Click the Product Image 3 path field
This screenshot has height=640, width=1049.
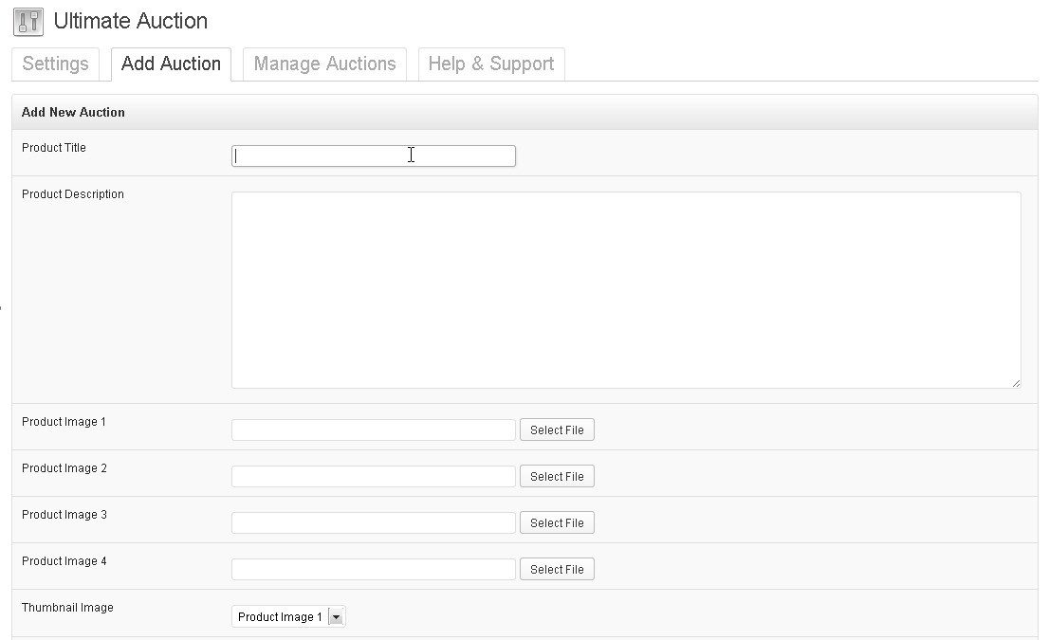[x=374, y=523]
